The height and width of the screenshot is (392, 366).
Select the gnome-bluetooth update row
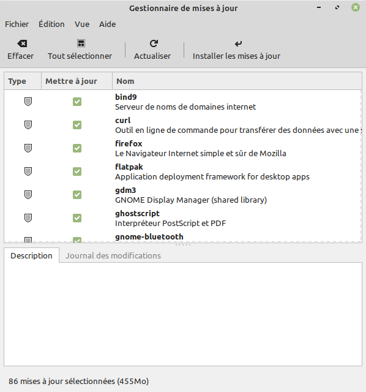(182, 237)
